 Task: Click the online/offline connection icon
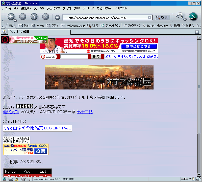pyautogui.click(x=184, y=179)
